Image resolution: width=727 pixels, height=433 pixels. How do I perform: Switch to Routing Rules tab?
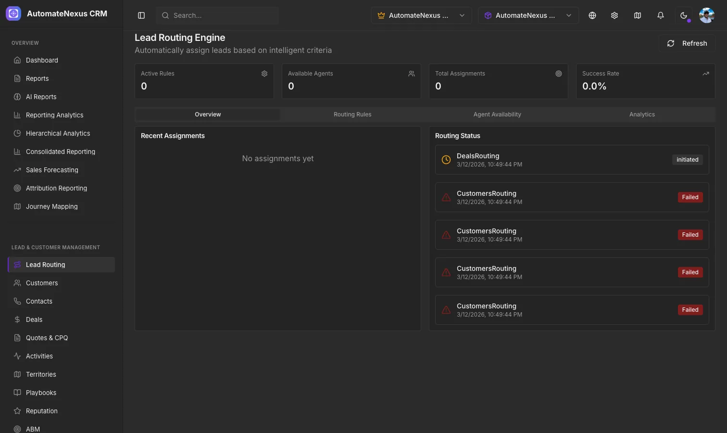[x=352, y=115]
